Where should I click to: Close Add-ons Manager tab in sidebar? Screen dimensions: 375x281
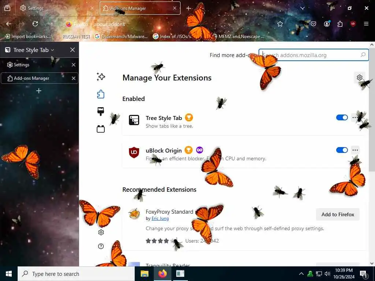tap(73, 78)
